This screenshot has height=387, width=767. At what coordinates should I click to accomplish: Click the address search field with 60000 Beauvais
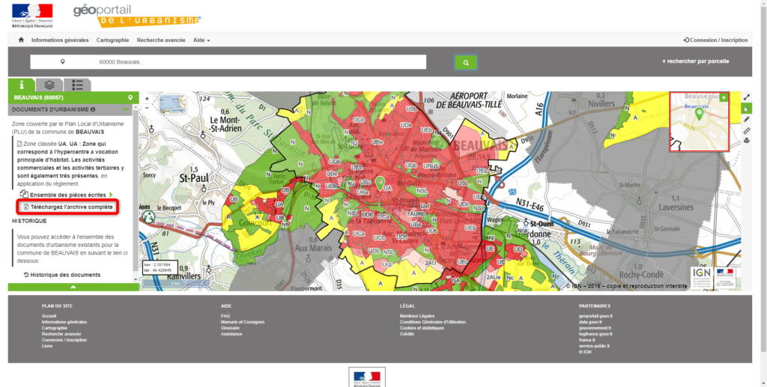228,62
